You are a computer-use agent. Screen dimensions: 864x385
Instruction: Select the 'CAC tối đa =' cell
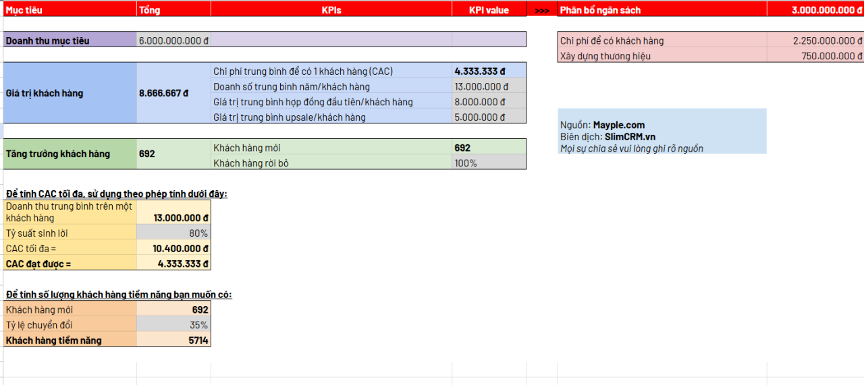pyautogui.click(x=70, y=248)
